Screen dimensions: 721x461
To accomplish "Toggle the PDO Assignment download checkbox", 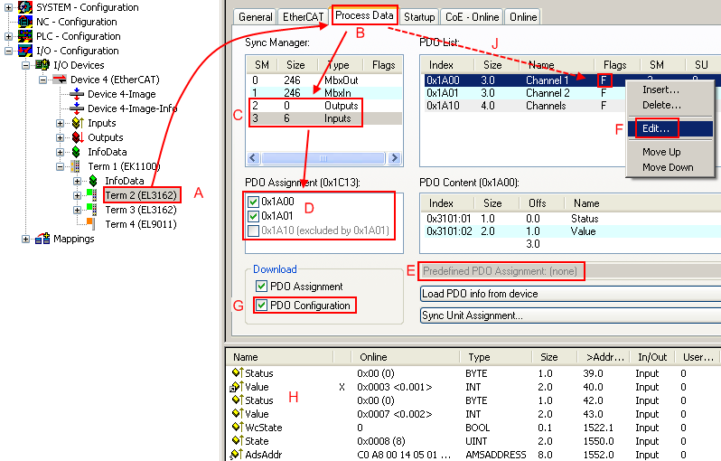I will (x=261, y=287).
